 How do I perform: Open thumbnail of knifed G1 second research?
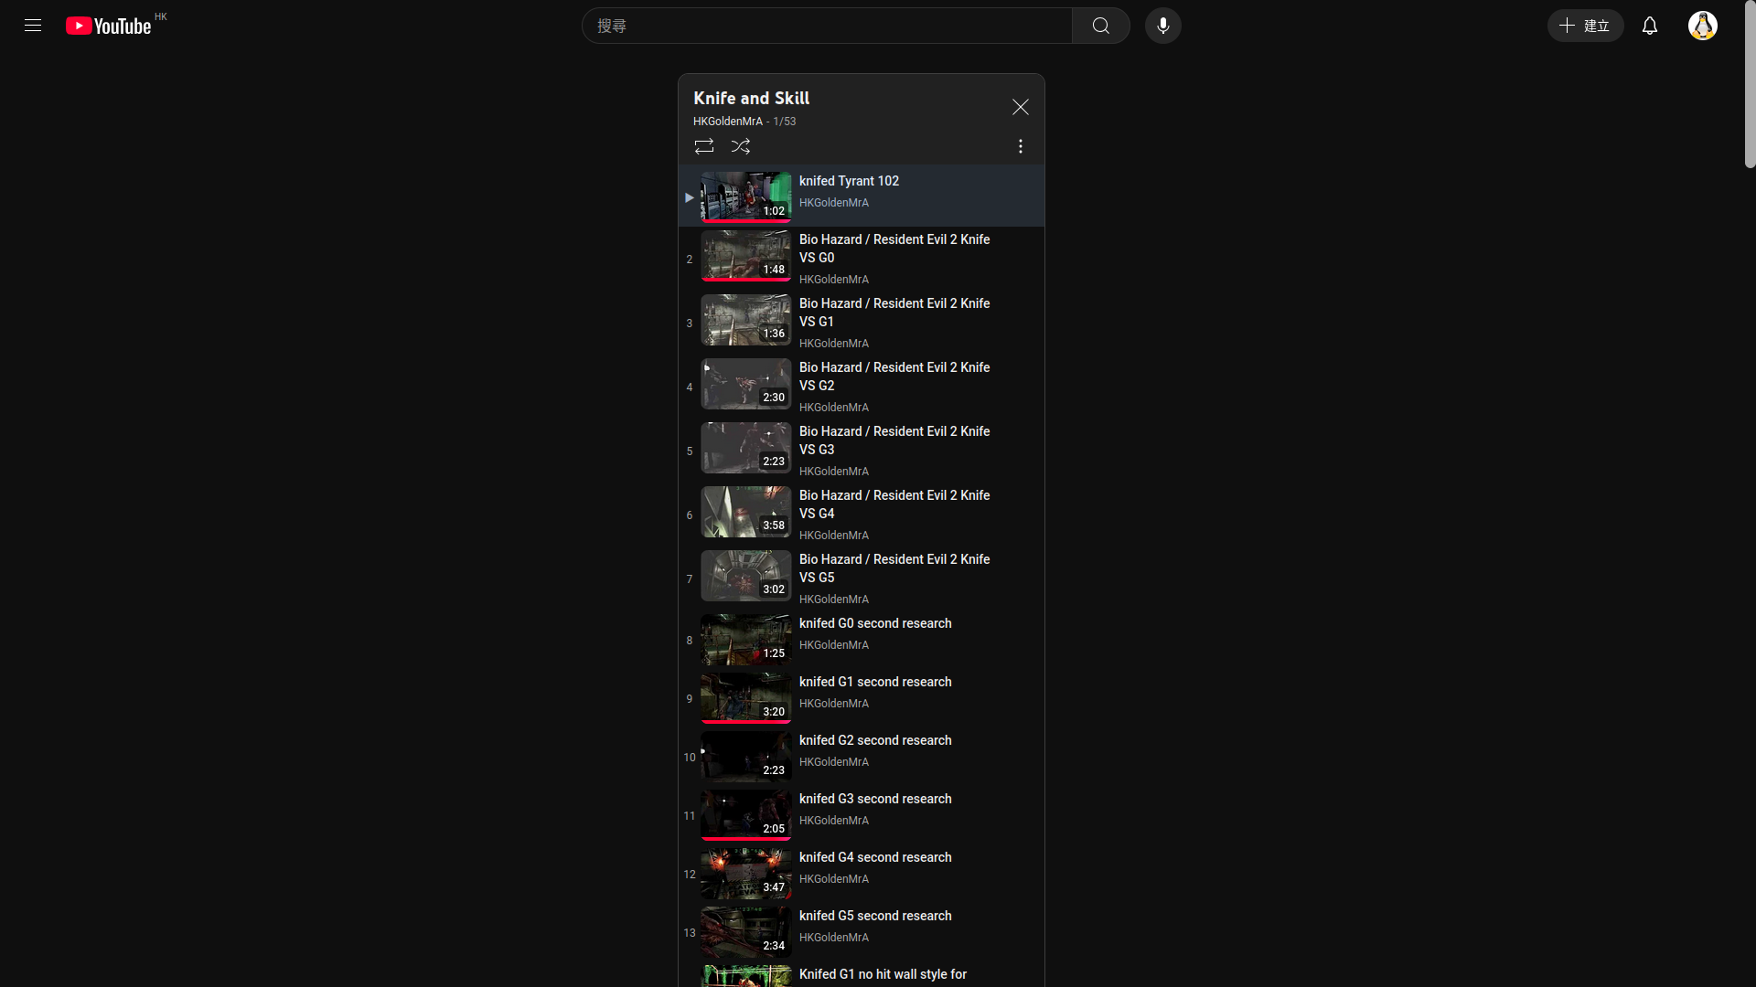pos(746,697)
